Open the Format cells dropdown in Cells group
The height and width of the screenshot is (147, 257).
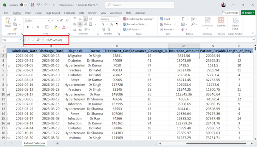coord(167,29)
